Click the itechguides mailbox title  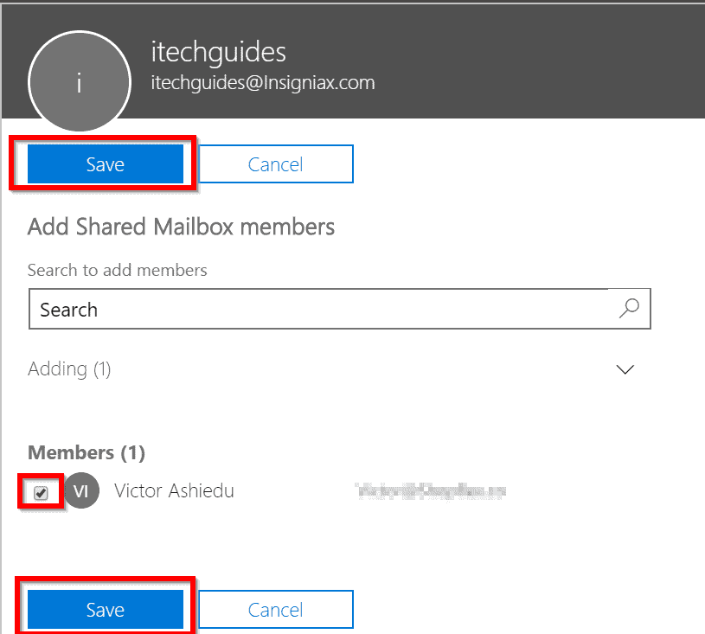pyautogui.click(x=219, y=52)
